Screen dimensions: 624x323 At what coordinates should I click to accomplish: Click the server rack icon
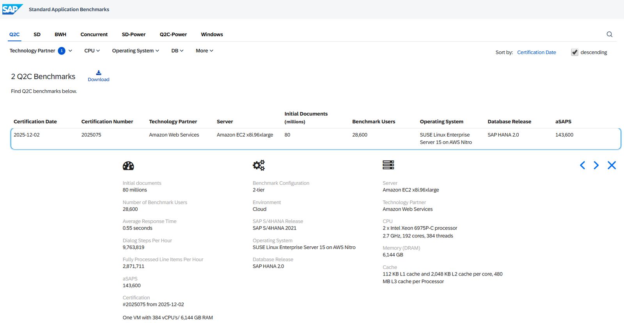click(388, 165)
